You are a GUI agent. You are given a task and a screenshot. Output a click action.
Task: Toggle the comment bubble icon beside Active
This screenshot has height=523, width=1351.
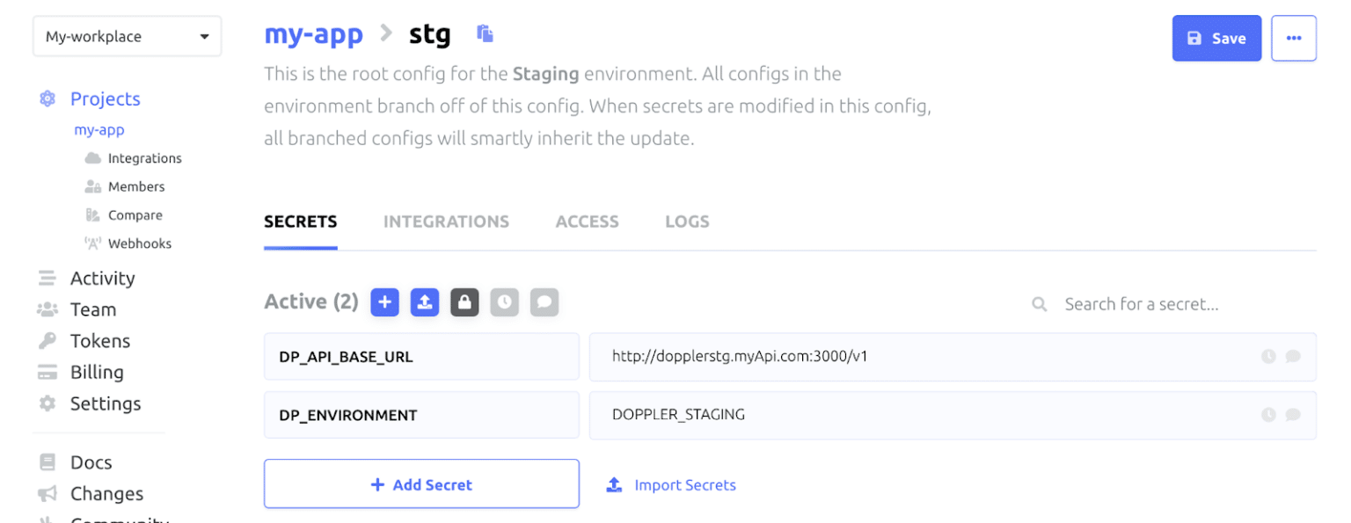click(x=544, y=302)
